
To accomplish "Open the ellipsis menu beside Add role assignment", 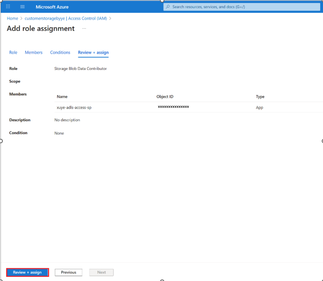I will coord(84,28).
